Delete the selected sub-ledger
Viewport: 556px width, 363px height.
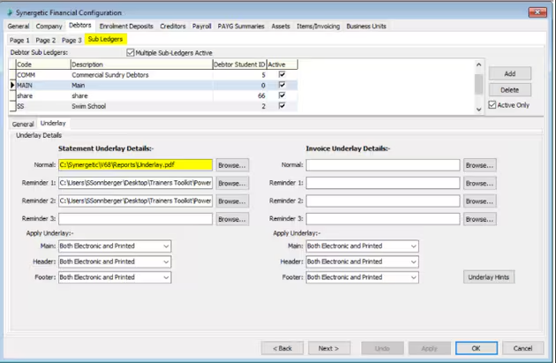[509, 89]
